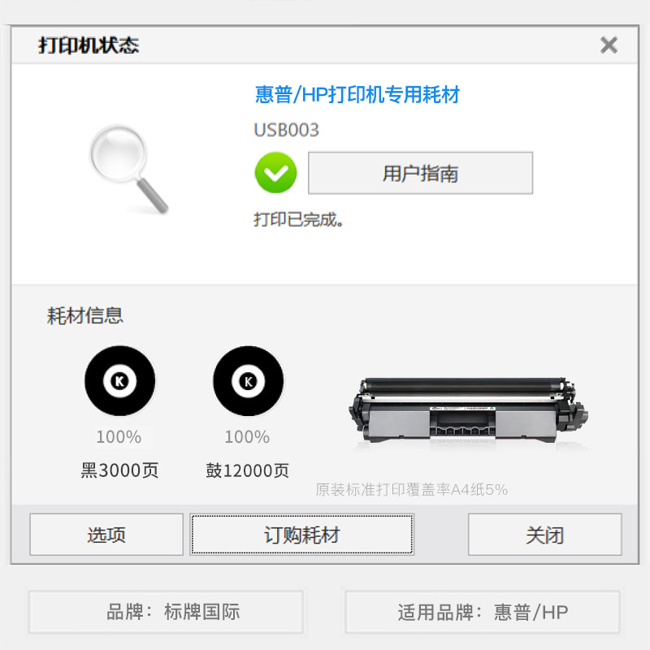
Task: Click the toner cartridge image
Action: 468,410
